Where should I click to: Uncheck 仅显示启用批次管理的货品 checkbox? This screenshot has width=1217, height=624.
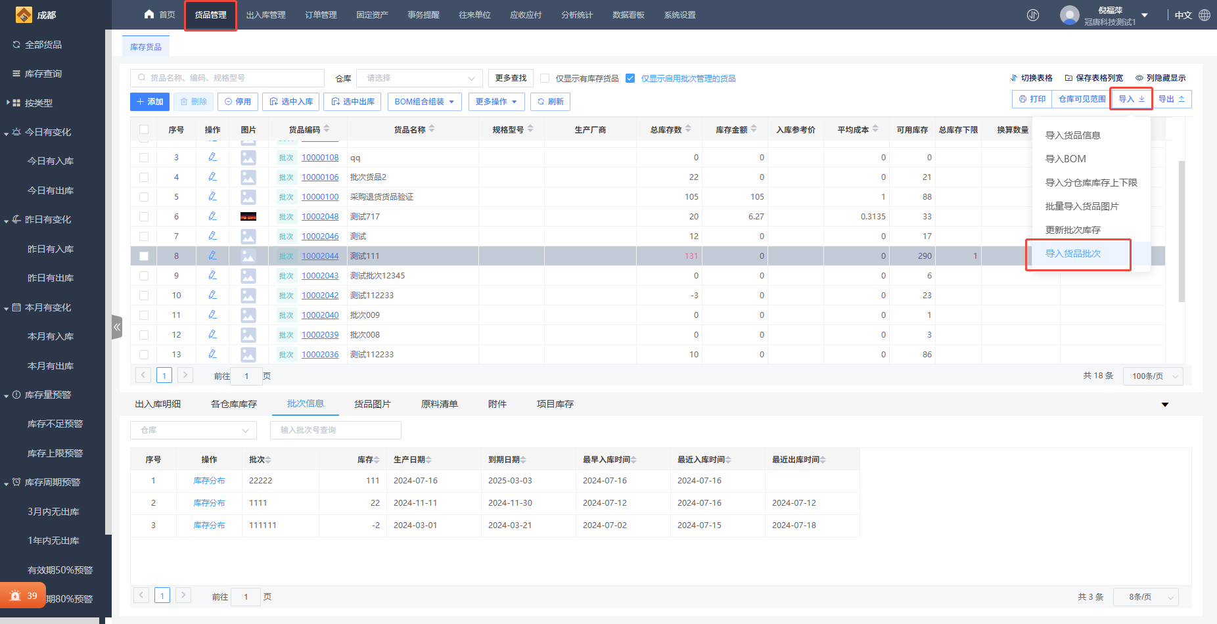coord(630,78)
